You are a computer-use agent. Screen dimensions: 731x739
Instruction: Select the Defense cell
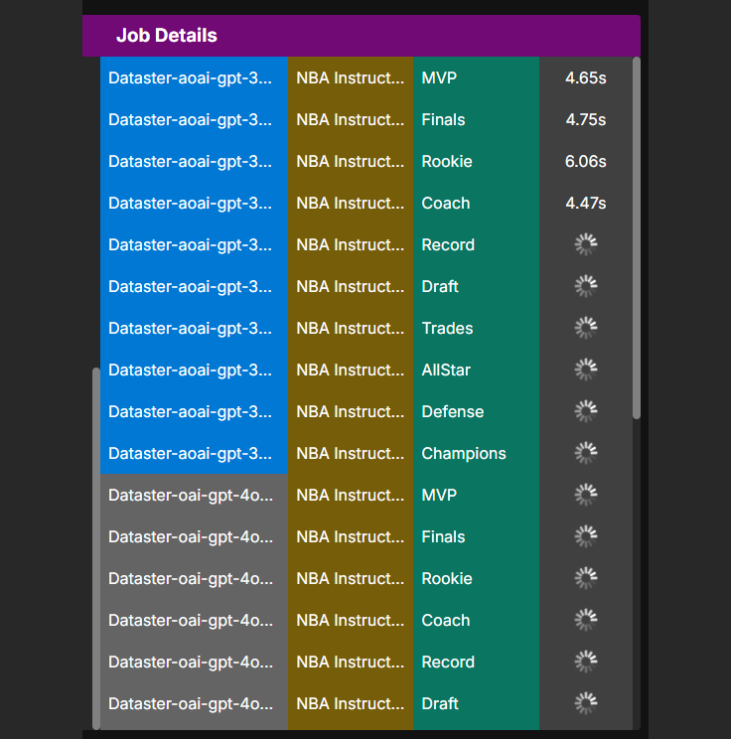pyautogui.click(x=476, y=411)
